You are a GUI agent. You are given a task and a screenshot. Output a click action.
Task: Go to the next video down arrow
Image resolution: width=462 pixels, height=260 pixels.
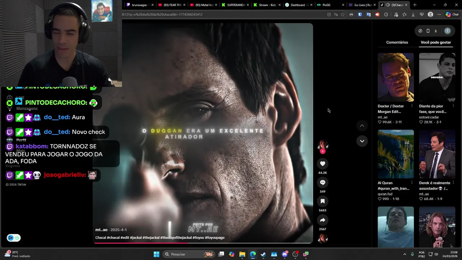coord(362,141)
